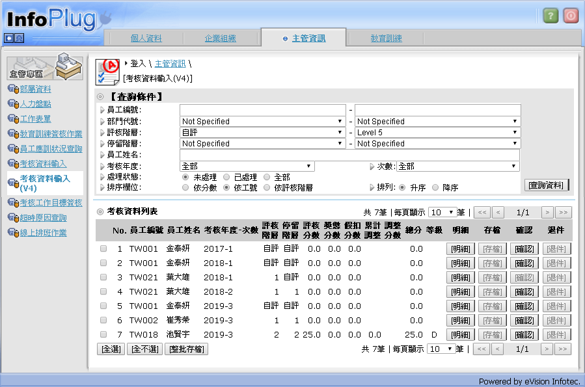Click 全不選 deselect all button

click(x=144, y=349)
